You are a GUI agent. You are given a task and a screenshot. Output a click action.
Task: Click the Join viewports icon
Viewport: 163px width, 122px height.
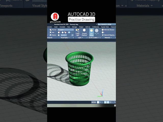point(50,32)
